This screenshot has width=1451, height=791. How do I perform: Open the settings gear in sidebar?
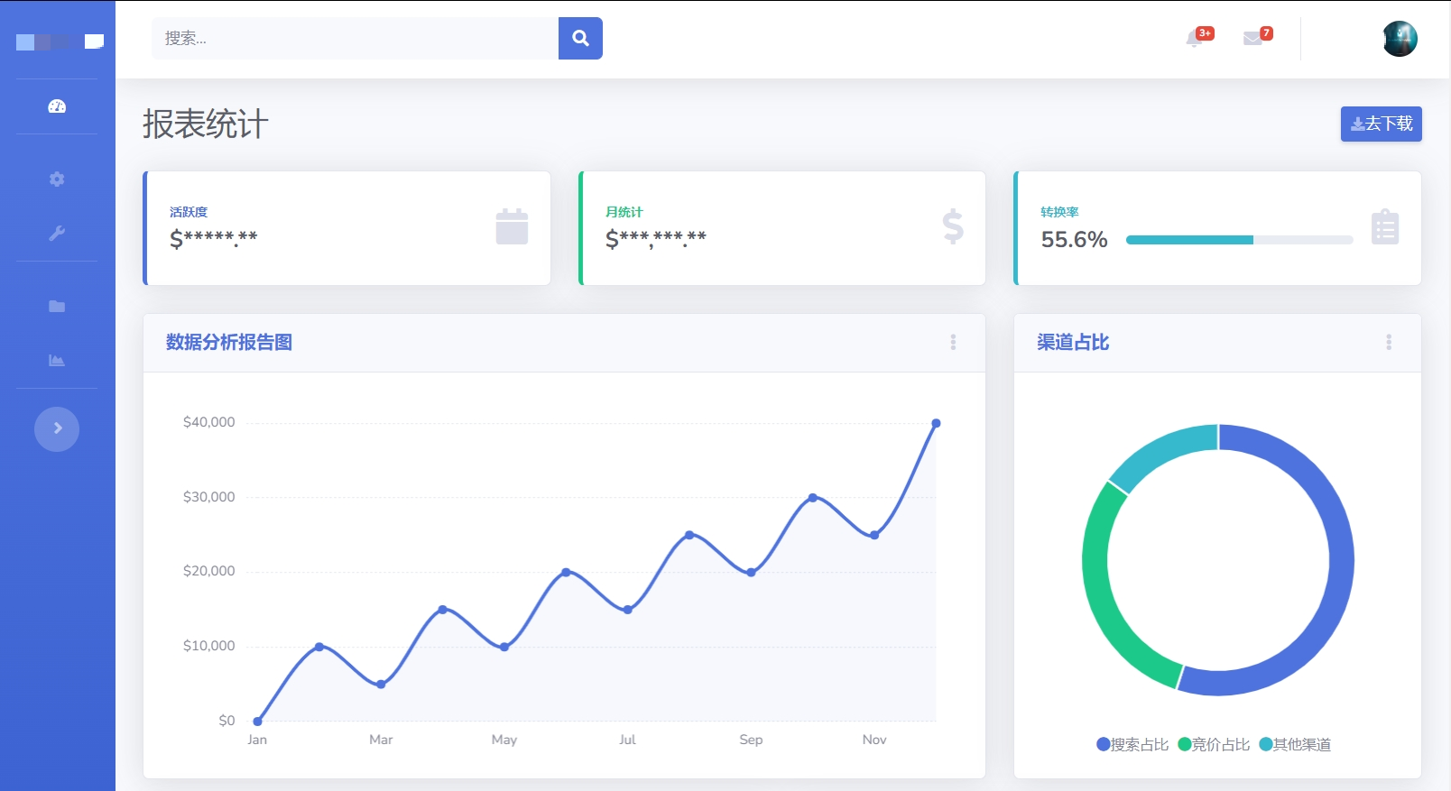57,179
